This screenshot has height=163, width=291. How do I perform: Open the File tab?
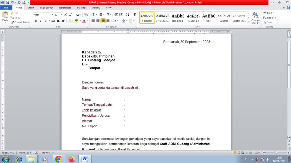[x=6, y=8]
